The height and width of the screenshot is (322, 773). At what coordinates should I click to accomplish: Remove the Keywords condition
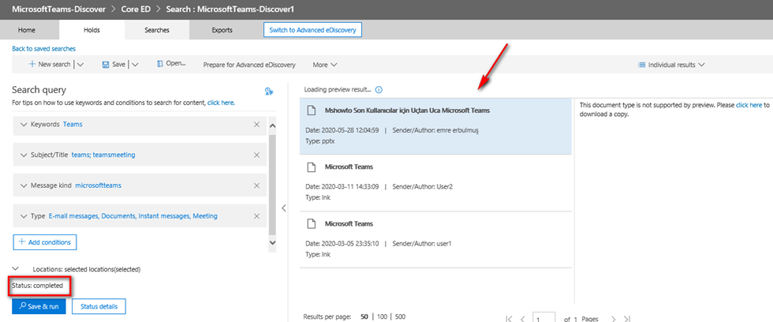coord(256,125)
